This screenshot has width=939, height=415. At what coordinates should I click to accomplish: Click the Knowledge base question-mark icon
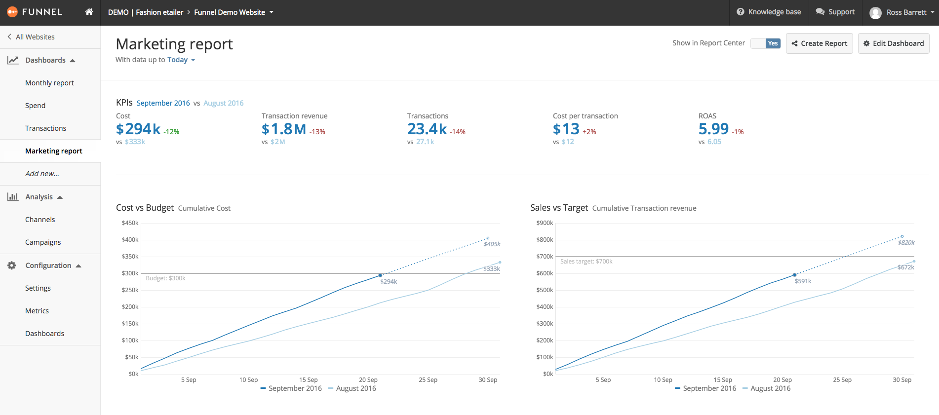click(x=740, y=12)
